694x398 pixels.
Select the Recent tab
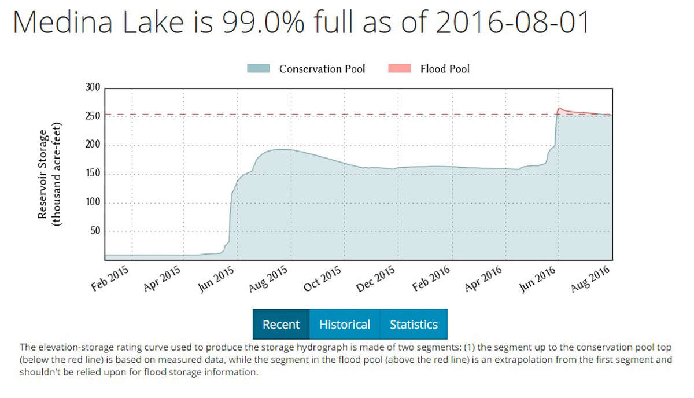[x=281, y=325]
